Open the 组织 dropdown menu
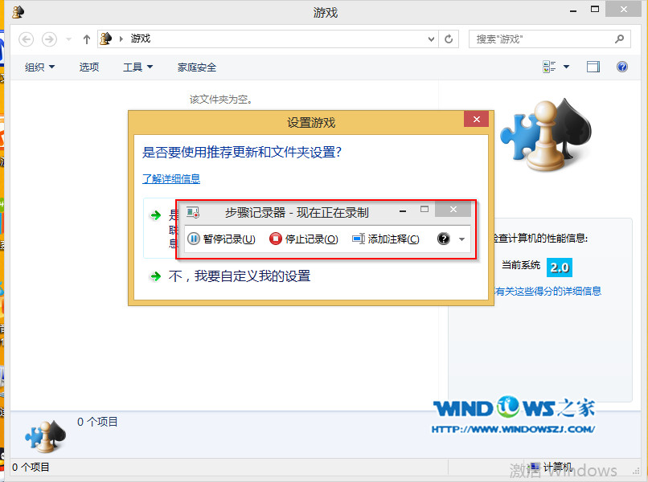648x482 pixels. [39, 67]
